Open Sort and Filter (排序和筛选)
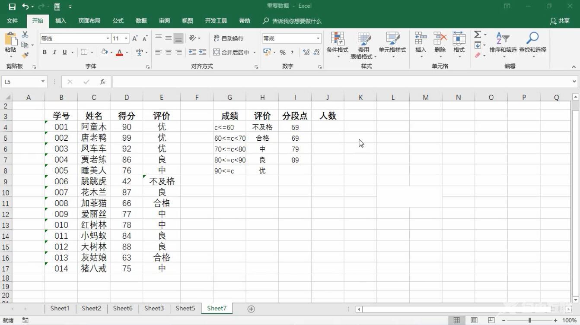 [x=503, y=45]
